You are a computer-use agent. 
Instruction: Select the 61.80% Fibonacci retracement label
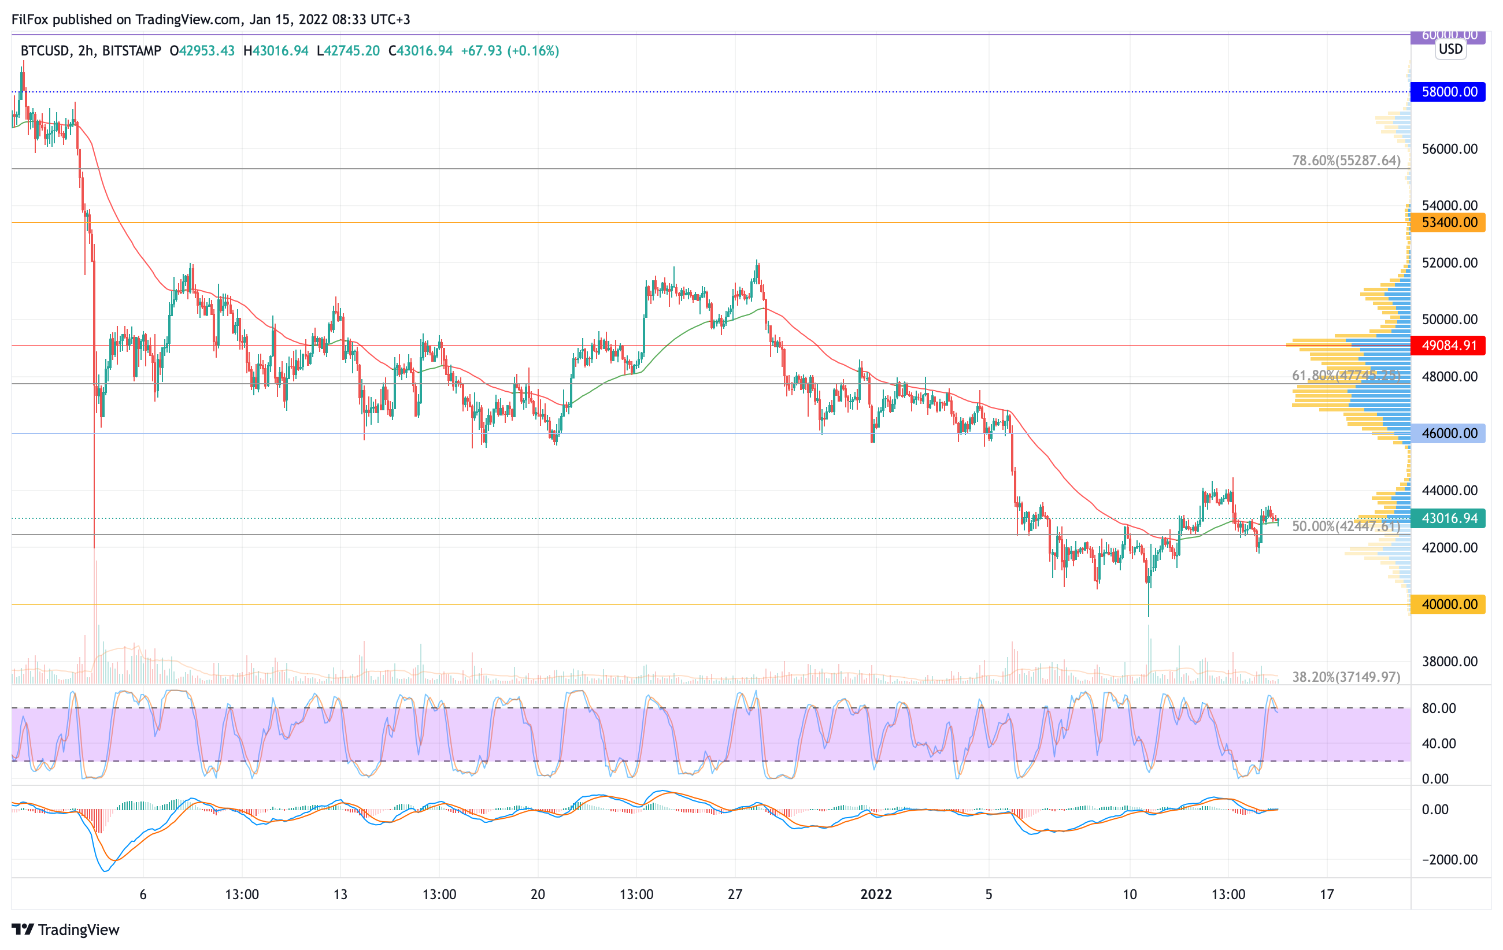coord(1346,376)
